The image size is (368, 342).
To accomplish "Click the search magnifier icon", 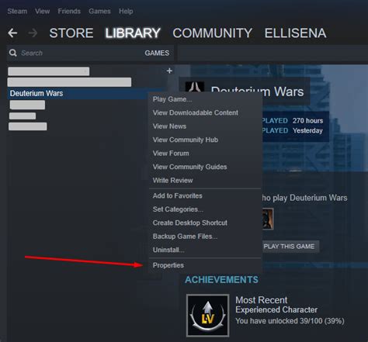I will pos(12,53).
